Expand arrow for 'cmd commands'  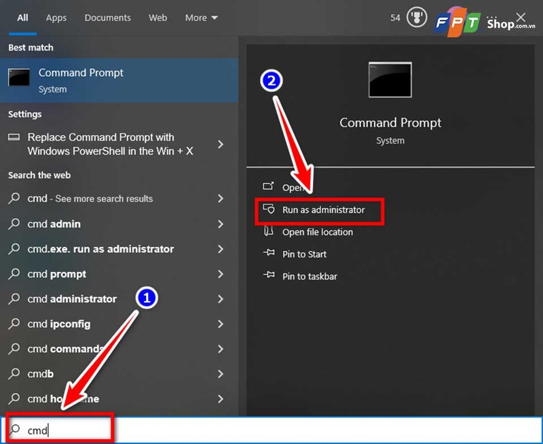pos(221,349)
